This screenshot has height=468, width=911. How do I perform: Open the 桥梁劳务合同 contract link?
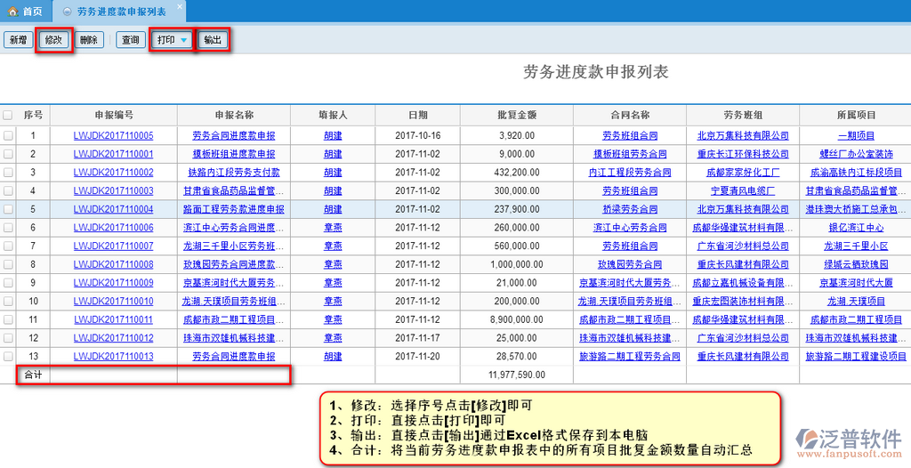629,209
